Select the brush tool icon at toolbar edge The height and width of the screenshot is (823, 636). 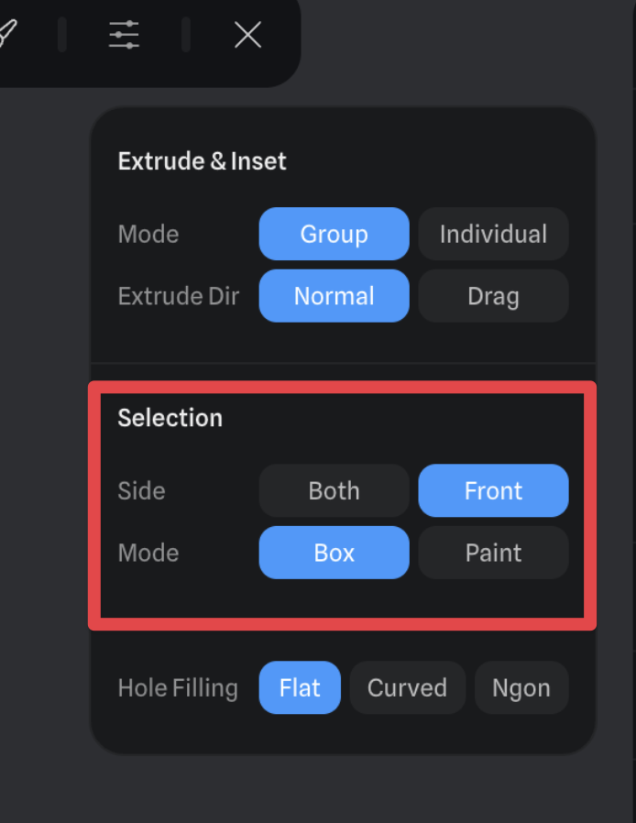click(7, 33)
